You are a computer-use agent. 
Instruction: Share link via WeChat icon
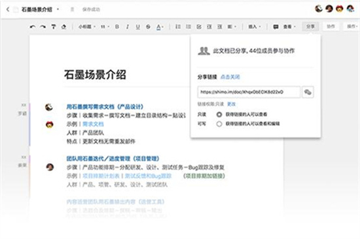(x=308, y=92)
